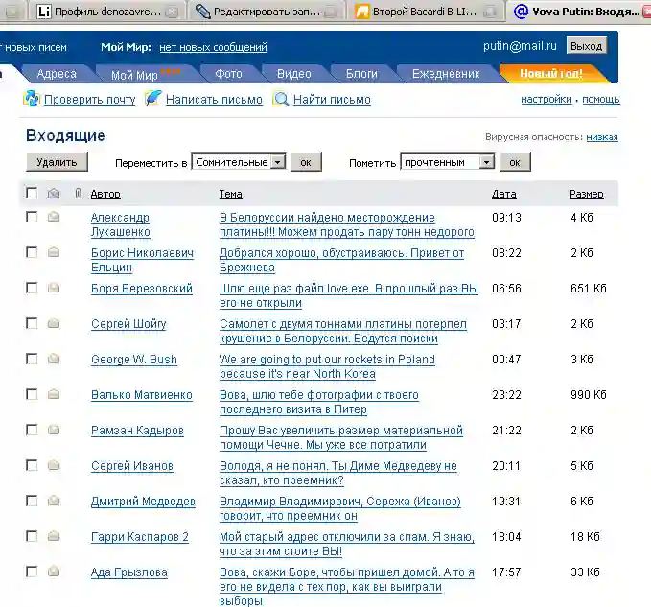
Task: Tick the checkbox for George W. Bush
Action: pyautogui.click(x=32, y=359)
